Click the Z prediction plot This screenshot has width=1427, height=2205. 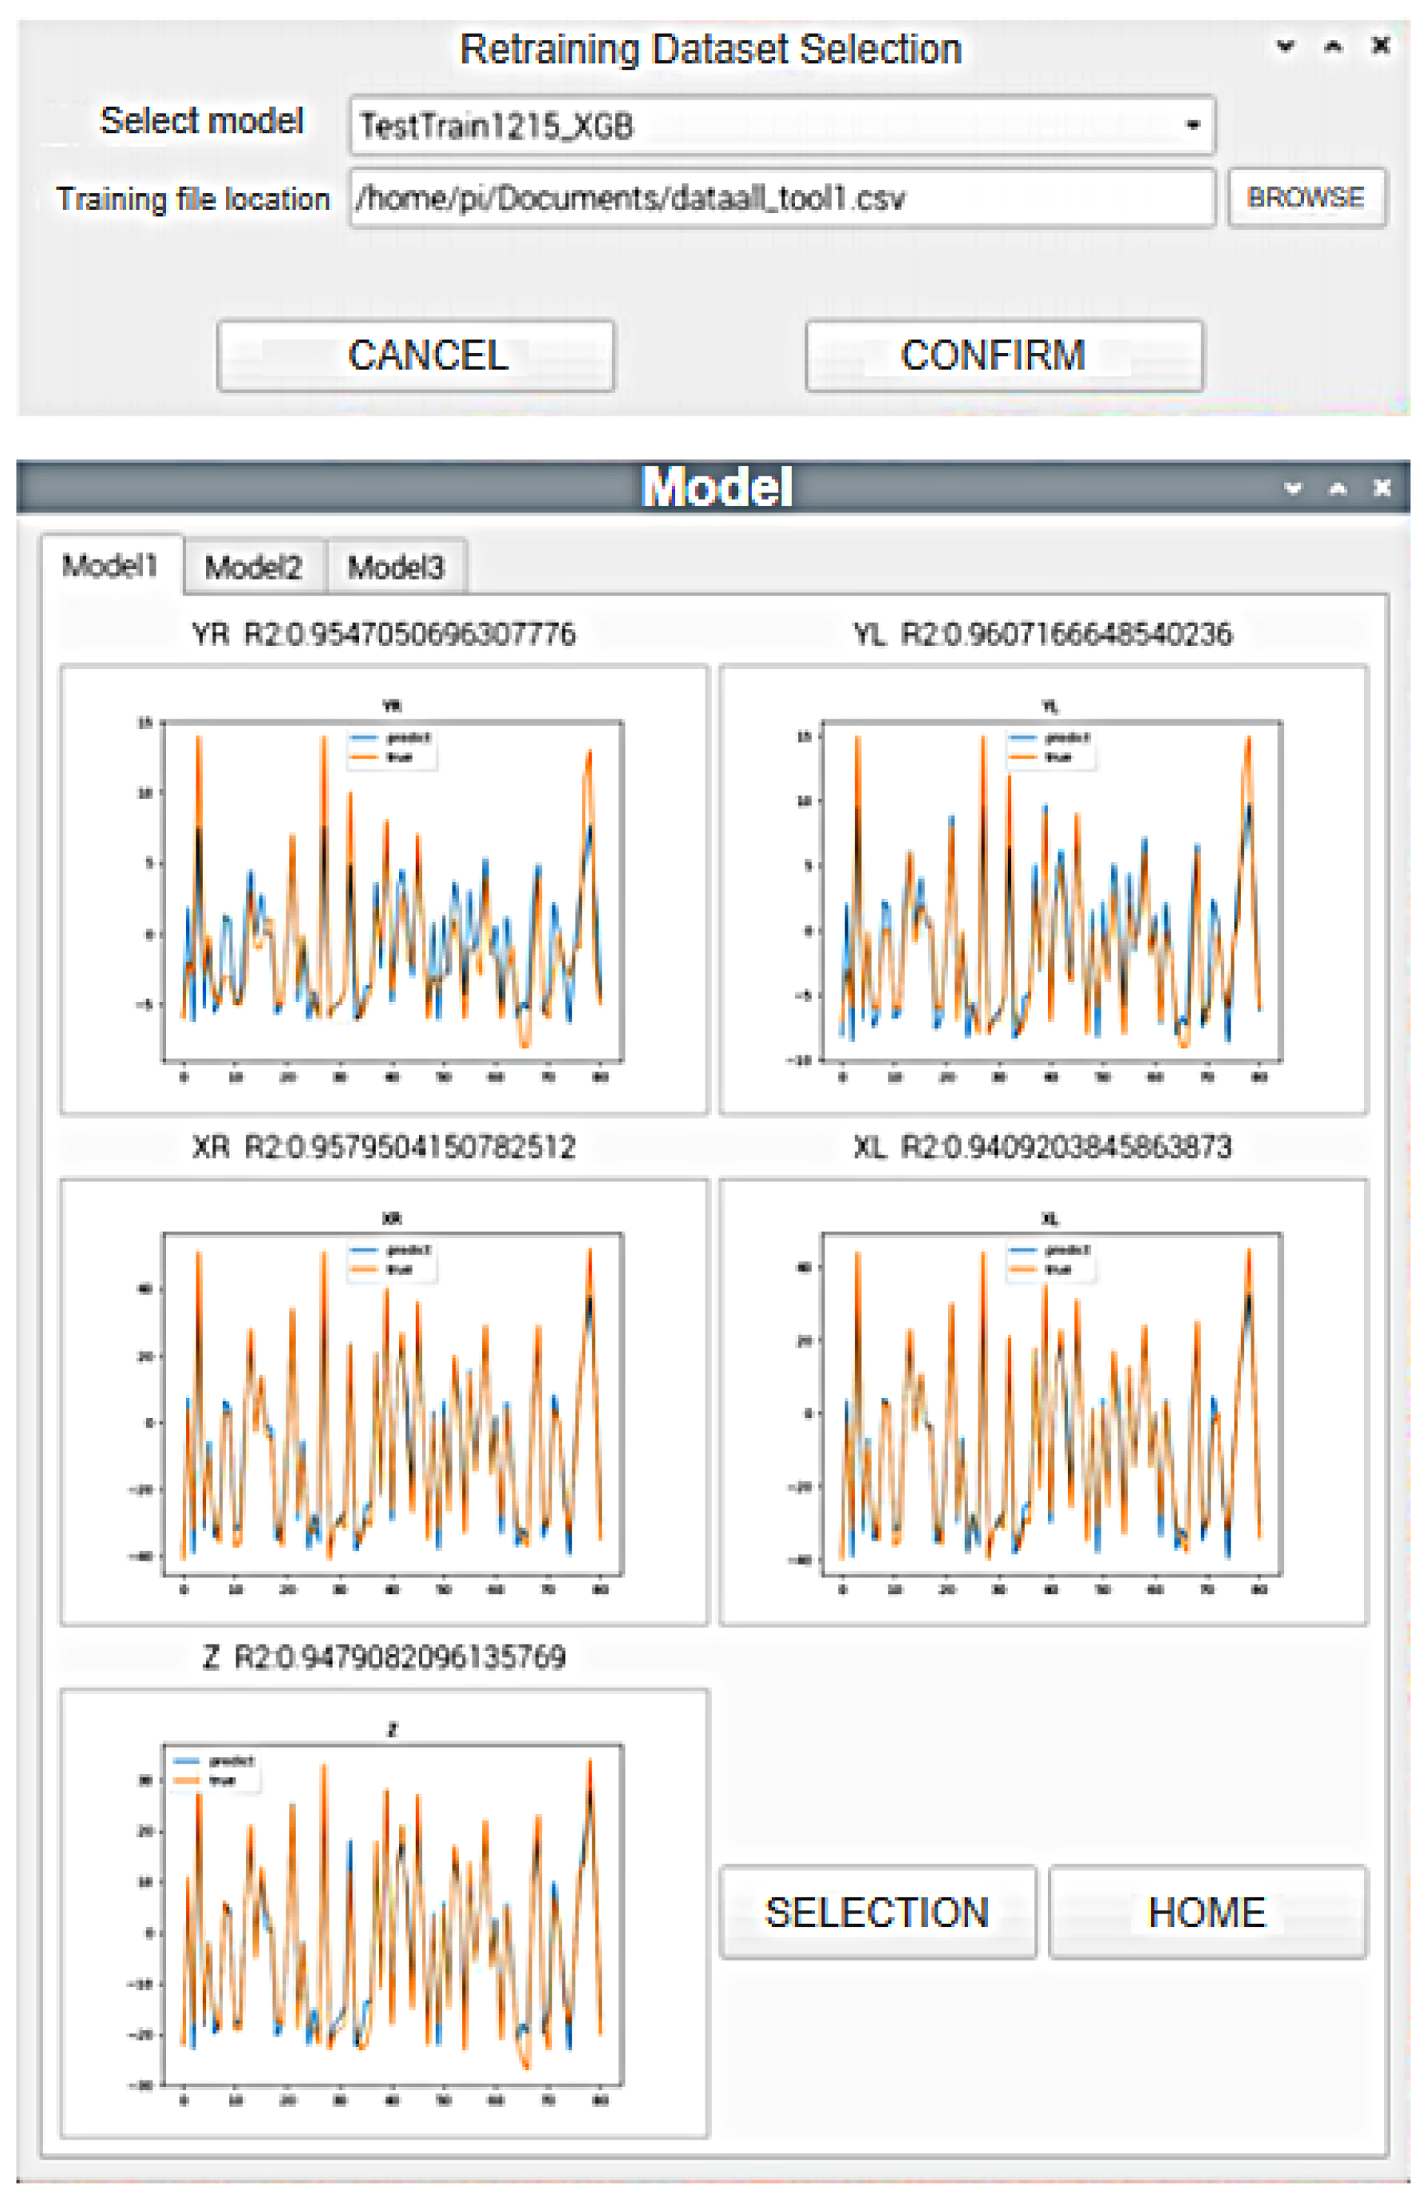(385, 1913)
